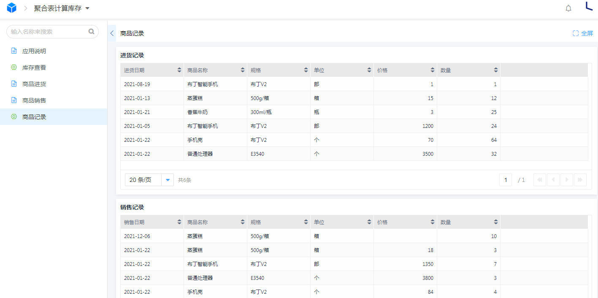
Task: Open the notification bell
Action: 568,8
